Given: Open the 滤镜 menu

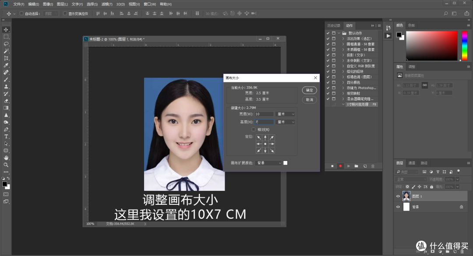Looking at the screenshot, I should 106,4.
